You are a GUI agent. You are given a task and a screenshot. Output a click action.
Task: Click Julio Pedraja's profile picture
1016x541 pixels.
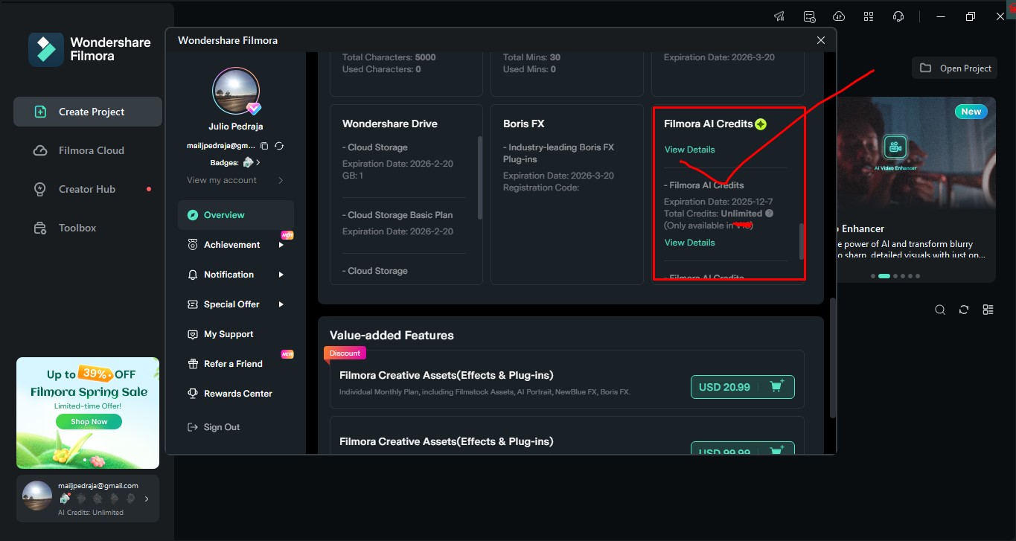(235, 91)
